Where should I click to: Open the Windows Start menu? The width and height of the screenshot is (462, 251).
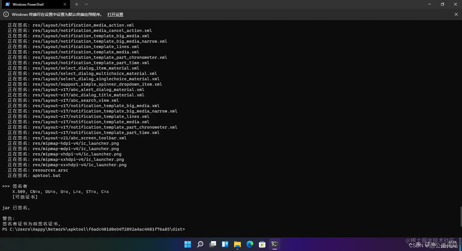click(x=188, y=244)
